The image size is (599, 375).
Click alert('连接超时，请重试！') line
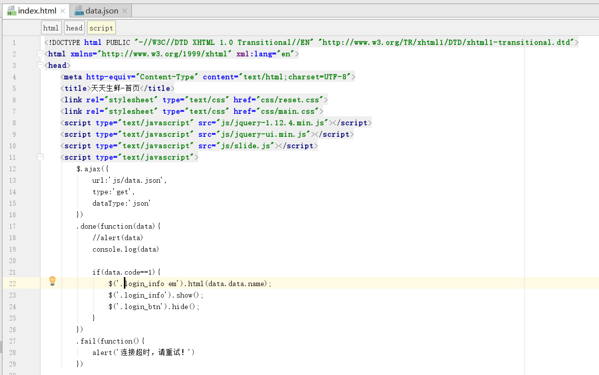(144, 353)
